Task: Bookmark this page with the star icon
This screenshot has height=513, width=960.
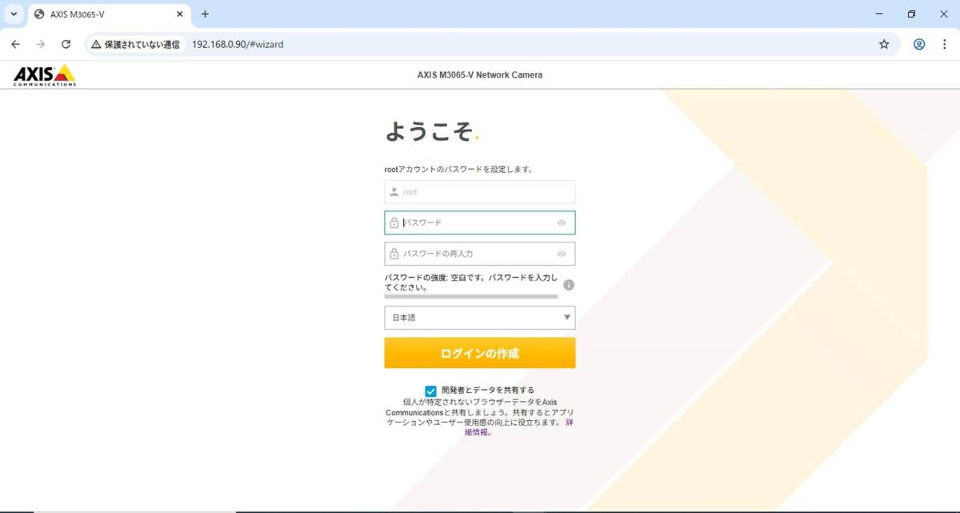Action: (x=884, y=44)
